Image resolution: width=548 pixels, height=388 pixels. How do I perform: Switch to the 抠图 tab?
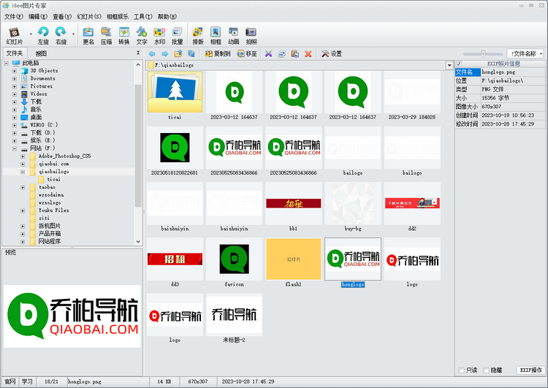coord(41,53)
